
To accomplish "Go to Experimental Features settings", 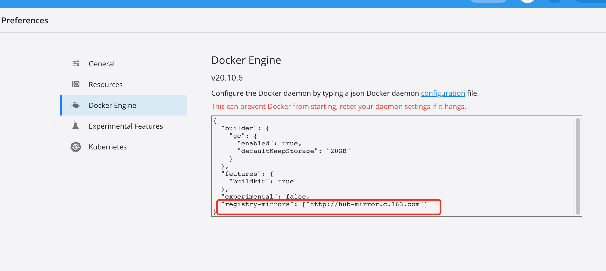I will click(126, 126).
